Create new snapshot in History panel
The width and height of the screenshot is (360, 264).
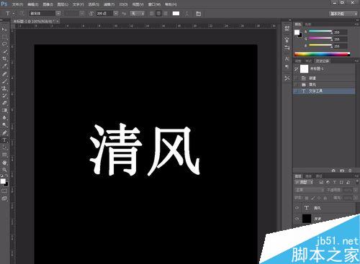pos(342,170)
